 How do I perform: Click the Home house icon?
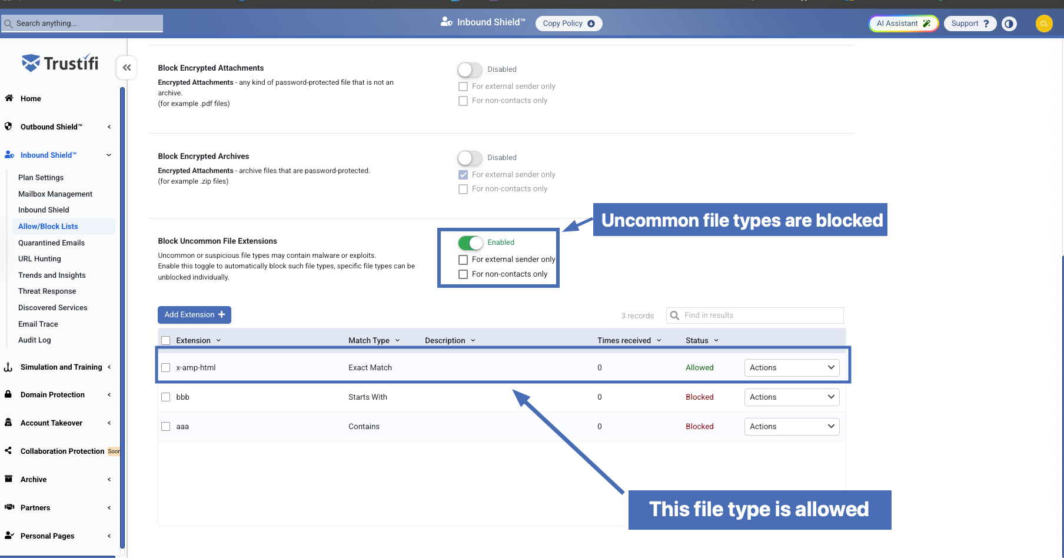[9, 98]
